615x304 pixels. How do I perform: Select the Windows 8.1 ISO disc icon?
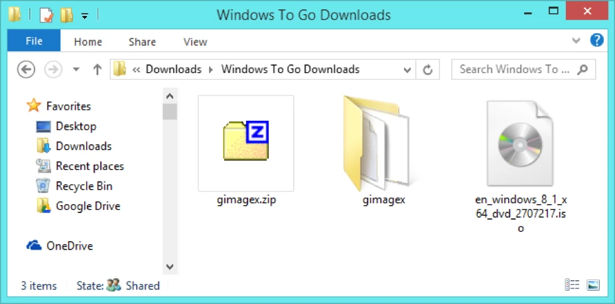click(520, 143)
